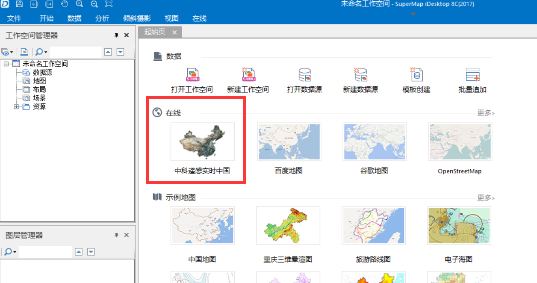Switch to the 数据 ribbon tab
The image size is (537, 283).
coord(74,18)
